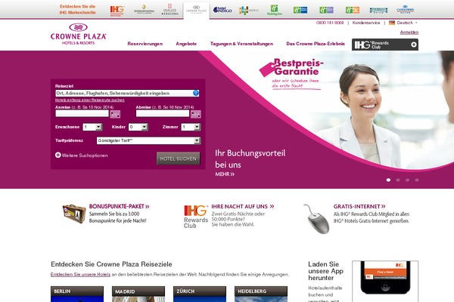Screen dimensions: 454x302
Task: Click Entdecken Sie unsere Hotels link
Action: [80, 275]
